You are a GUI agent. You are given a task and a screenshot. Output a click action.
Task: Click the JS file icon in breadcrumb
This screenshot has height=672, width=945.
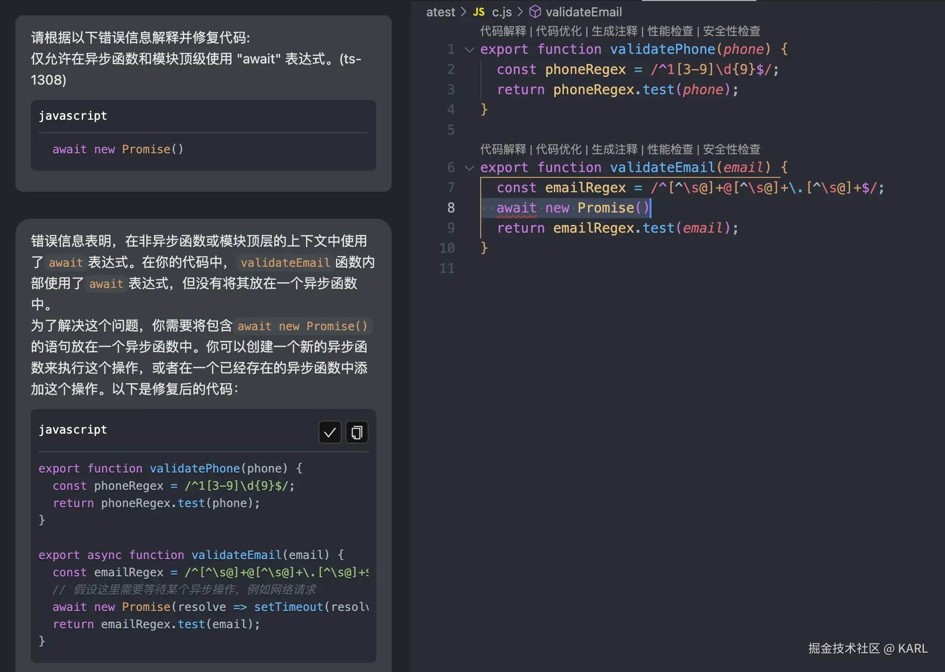(478, 12)
